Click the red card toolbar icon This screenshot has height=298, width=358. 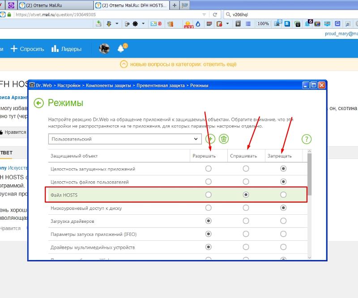click(x=209, y=24)
